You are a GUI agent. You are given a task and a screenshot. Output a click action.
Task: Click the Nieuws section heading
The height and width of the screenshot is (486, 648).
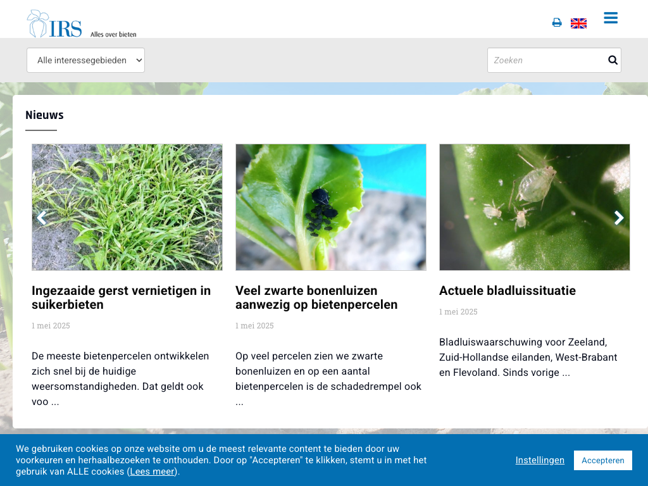tap(44, 115)
